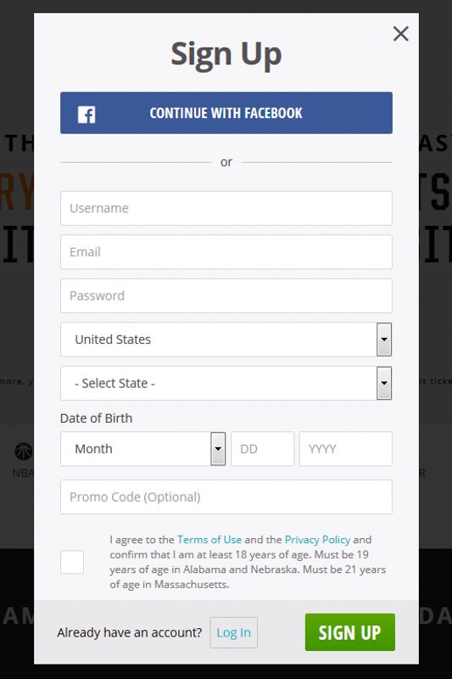Click the green SIGN UP button
Viewport: 452px width, 679px height.
tap(350, 632)
